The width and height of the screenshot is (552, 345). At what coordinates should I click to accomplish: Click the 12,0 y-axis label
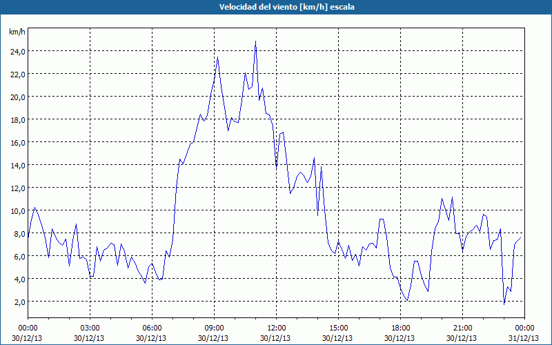[18, 188]
